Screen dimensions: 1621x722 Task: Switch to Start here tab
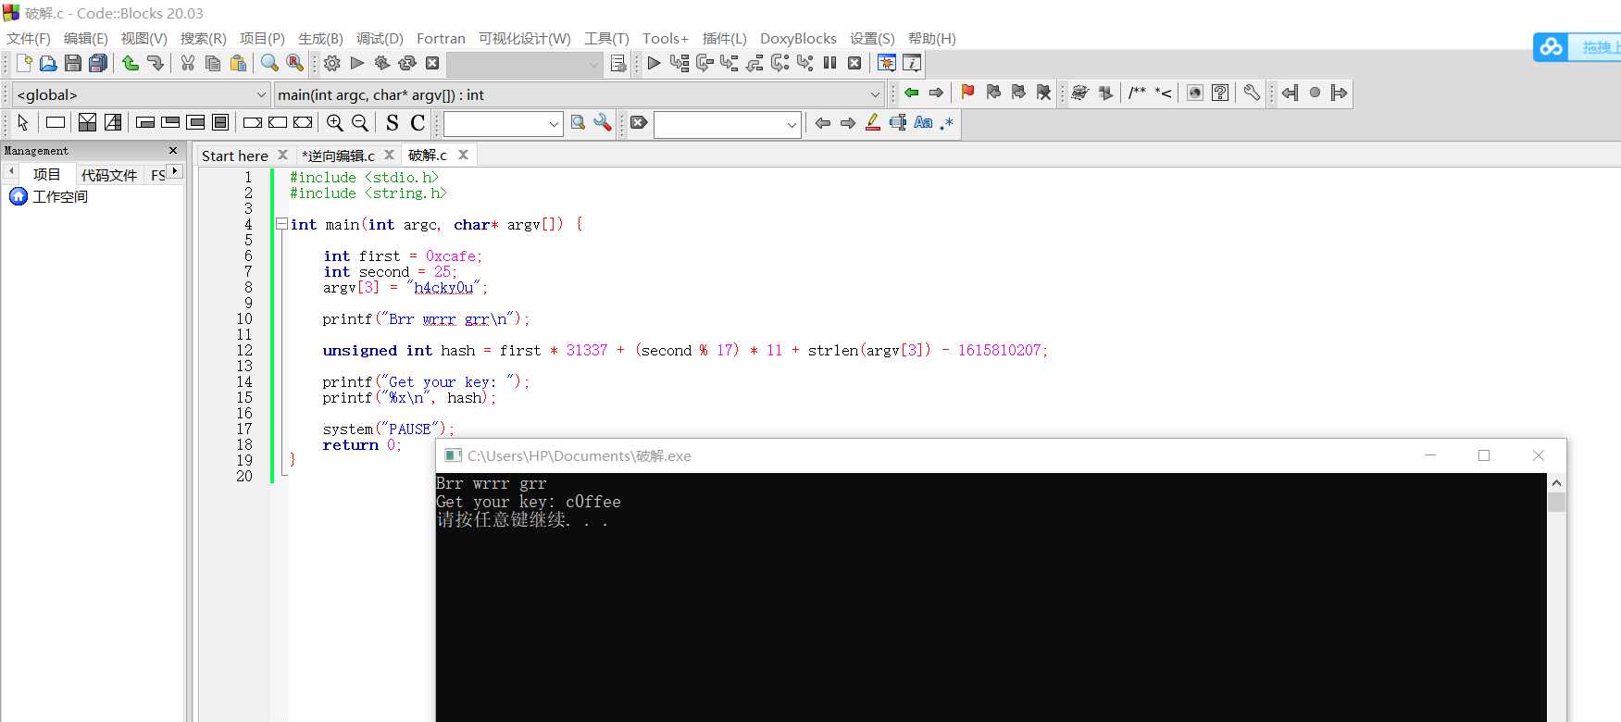click(x=235, y=156)
